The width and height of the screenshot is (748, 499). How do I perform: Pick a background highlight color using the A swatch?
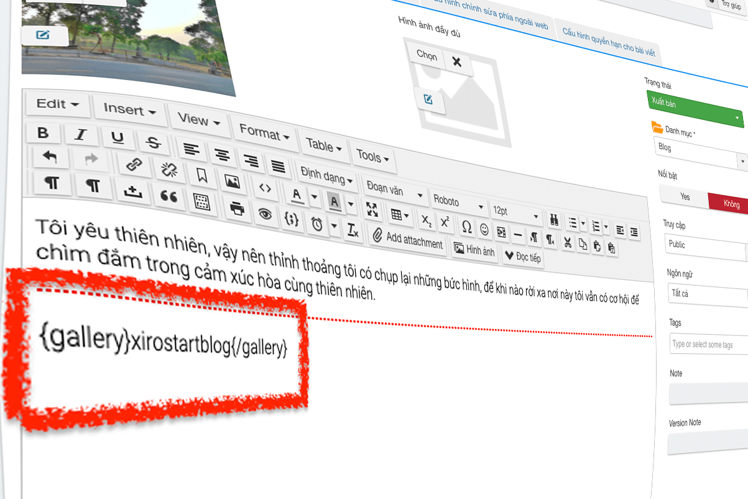coord(335,201)
